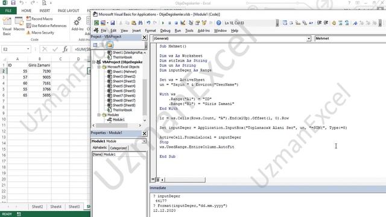Click the Comment Block icon

[x=340, y=23]
